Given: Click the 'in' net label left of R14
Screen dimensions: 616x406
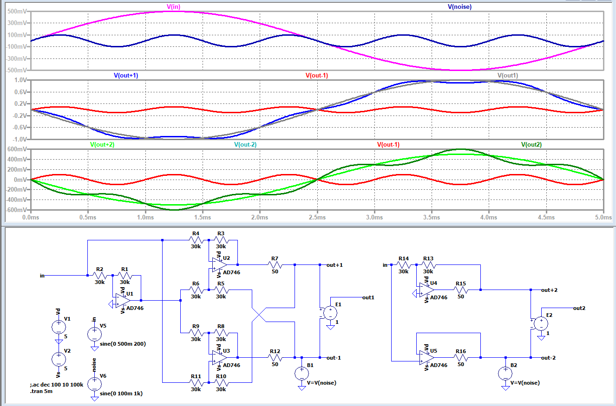Looking at the screenshot, I should pos(385,264).
